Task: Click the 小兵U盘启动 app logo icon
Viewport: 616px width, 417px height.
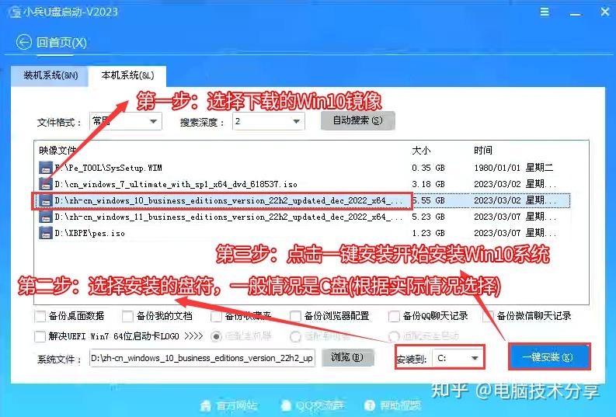Action: (x=16, y=12)
